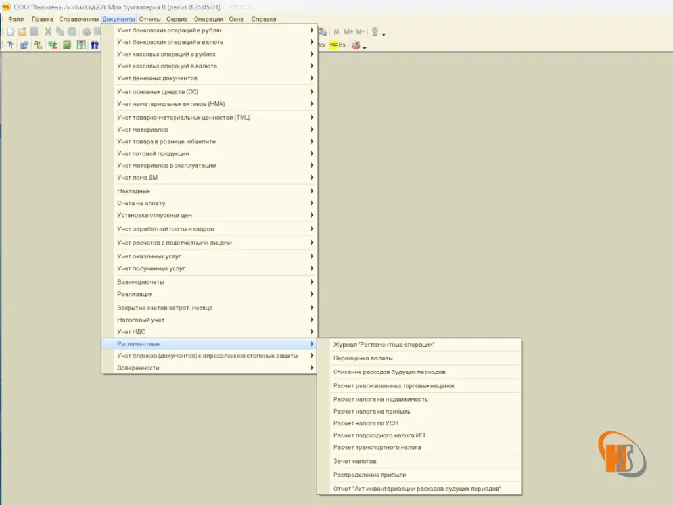673x505 pixels.
Task: Click the Тт text icon
Action: [11, 45]
